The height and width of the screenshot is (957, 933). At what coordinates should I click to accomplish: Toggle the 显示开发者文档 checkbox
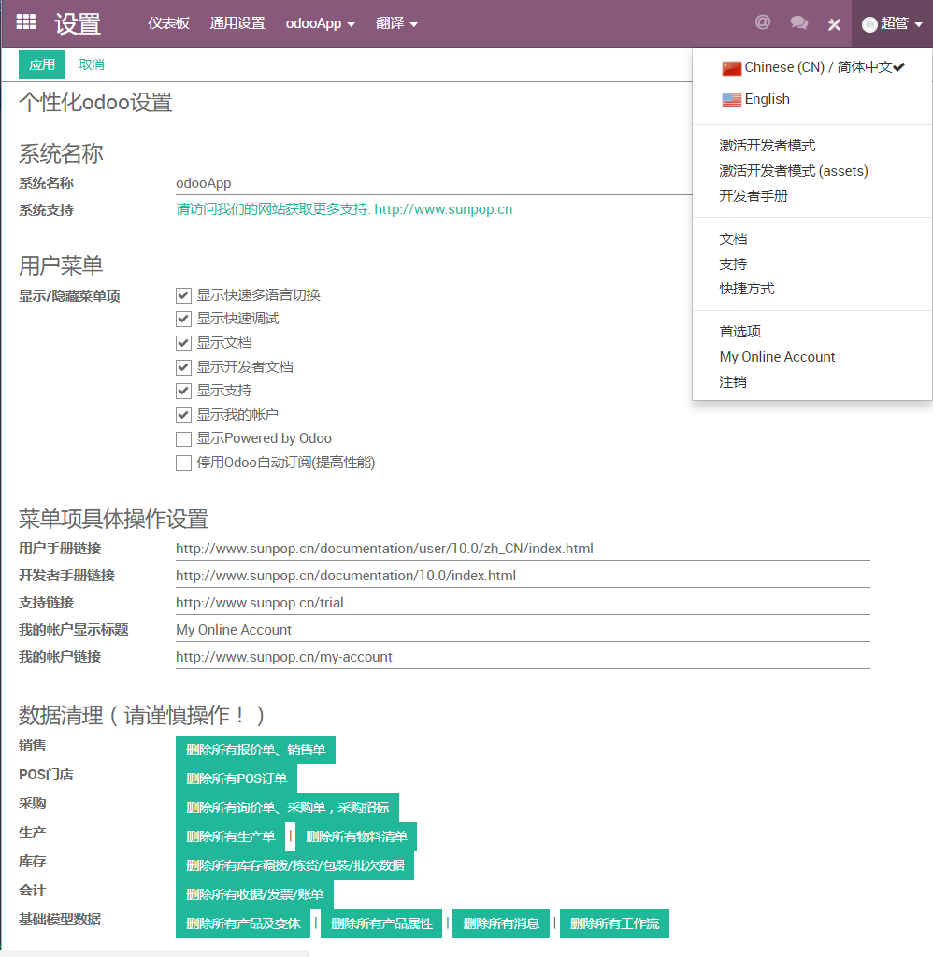click(x=183, y=367)
